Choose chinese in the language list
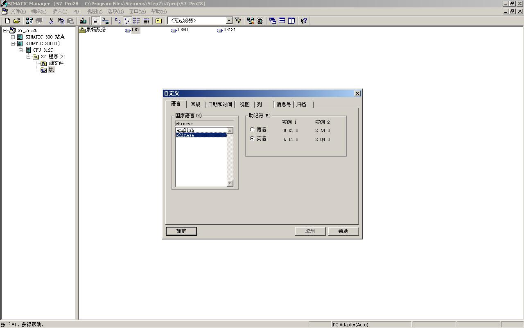The width and height of the screenshot is (524, 328). click(201, 135)
